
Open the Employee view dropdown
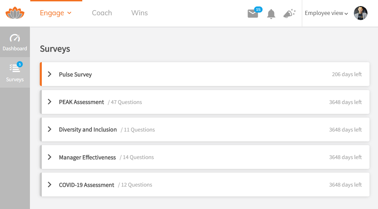[326, 13]
